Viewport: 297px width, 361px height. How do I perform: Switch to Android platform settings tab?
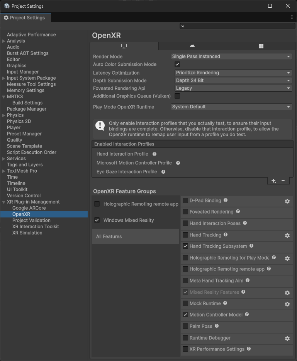click(192, 46)
